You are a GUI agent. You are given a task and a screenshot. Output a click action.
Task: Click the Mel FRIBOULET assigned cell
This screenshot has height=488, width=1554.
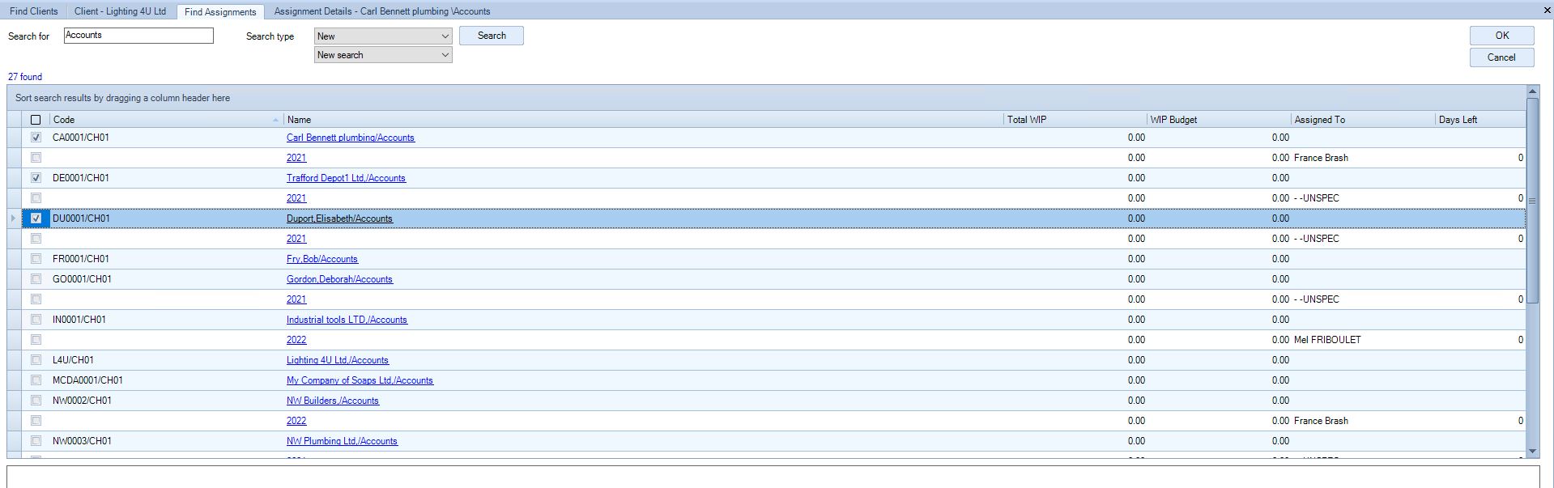coord(1363,340)
